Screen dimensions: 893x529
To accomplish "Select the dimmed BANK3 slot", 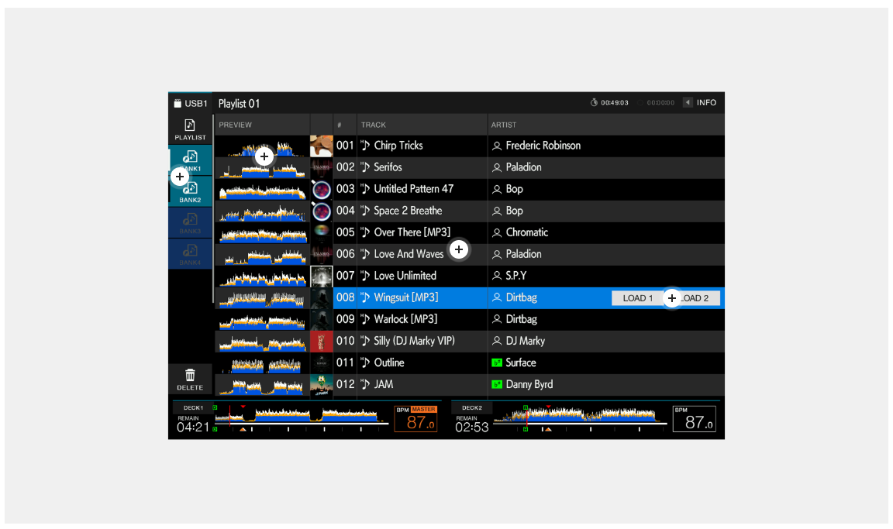I will [190, 220].
